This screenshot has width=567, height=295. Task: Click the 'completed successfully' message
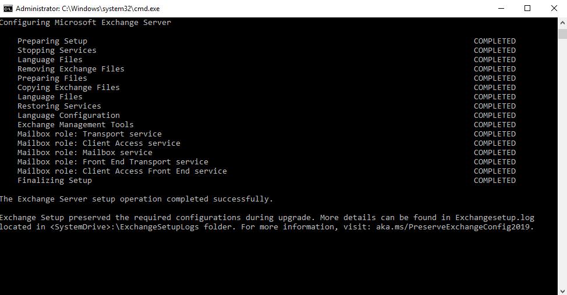(219, 199)
